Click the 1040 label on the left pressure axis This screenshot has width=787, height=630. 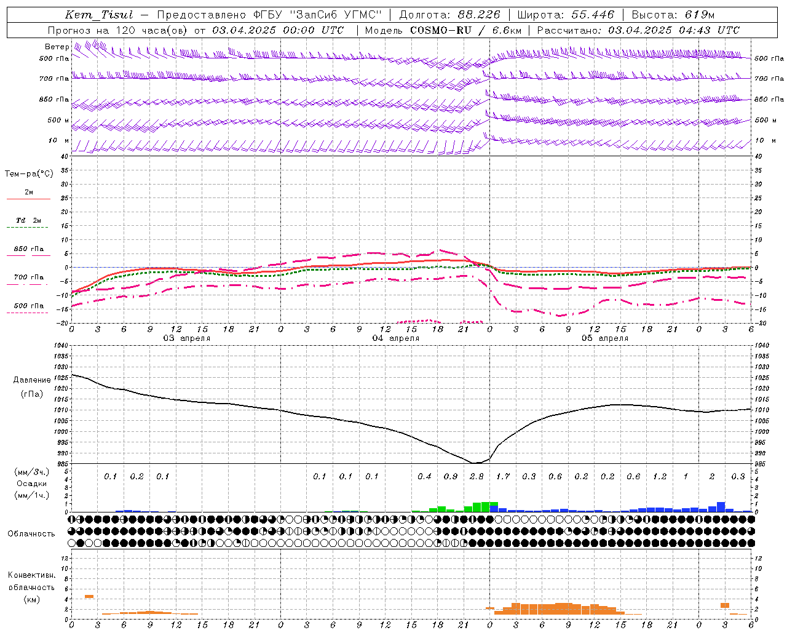pyautogui.click(x=61, y=346)
